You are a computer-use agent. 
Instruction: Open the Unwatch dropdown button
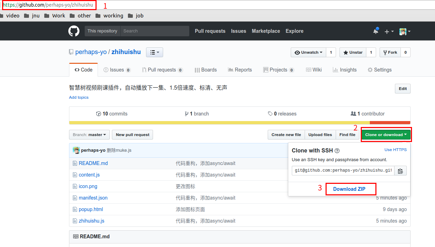click(x=308, y=52)
